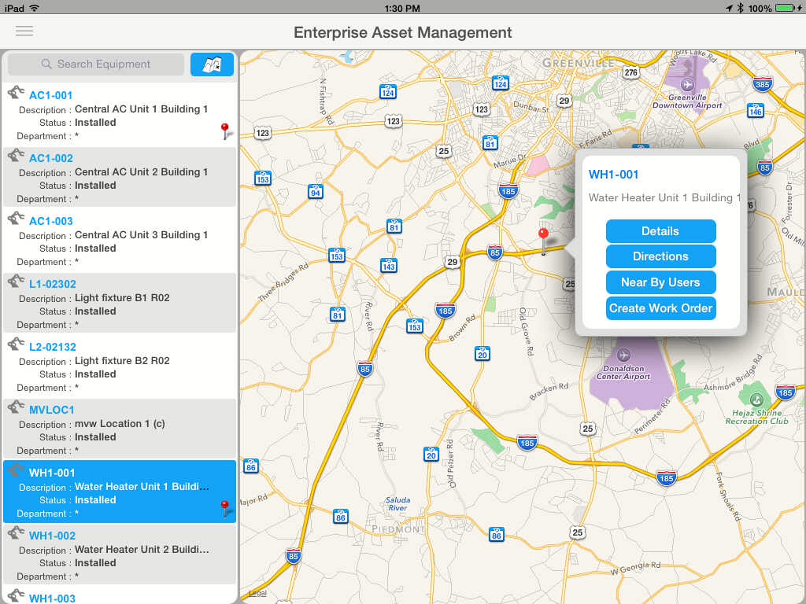Click the battery indicator icon
Screen dimensions: 806x604
pos(785,8)
